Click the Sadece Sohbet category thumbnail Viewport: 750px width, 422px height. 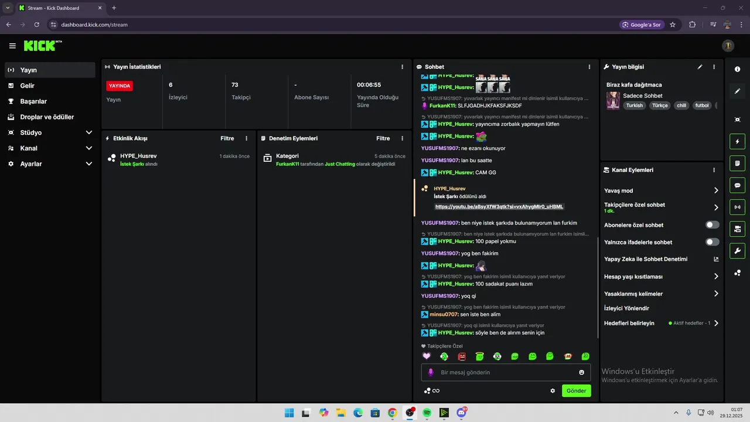point(613,100)
